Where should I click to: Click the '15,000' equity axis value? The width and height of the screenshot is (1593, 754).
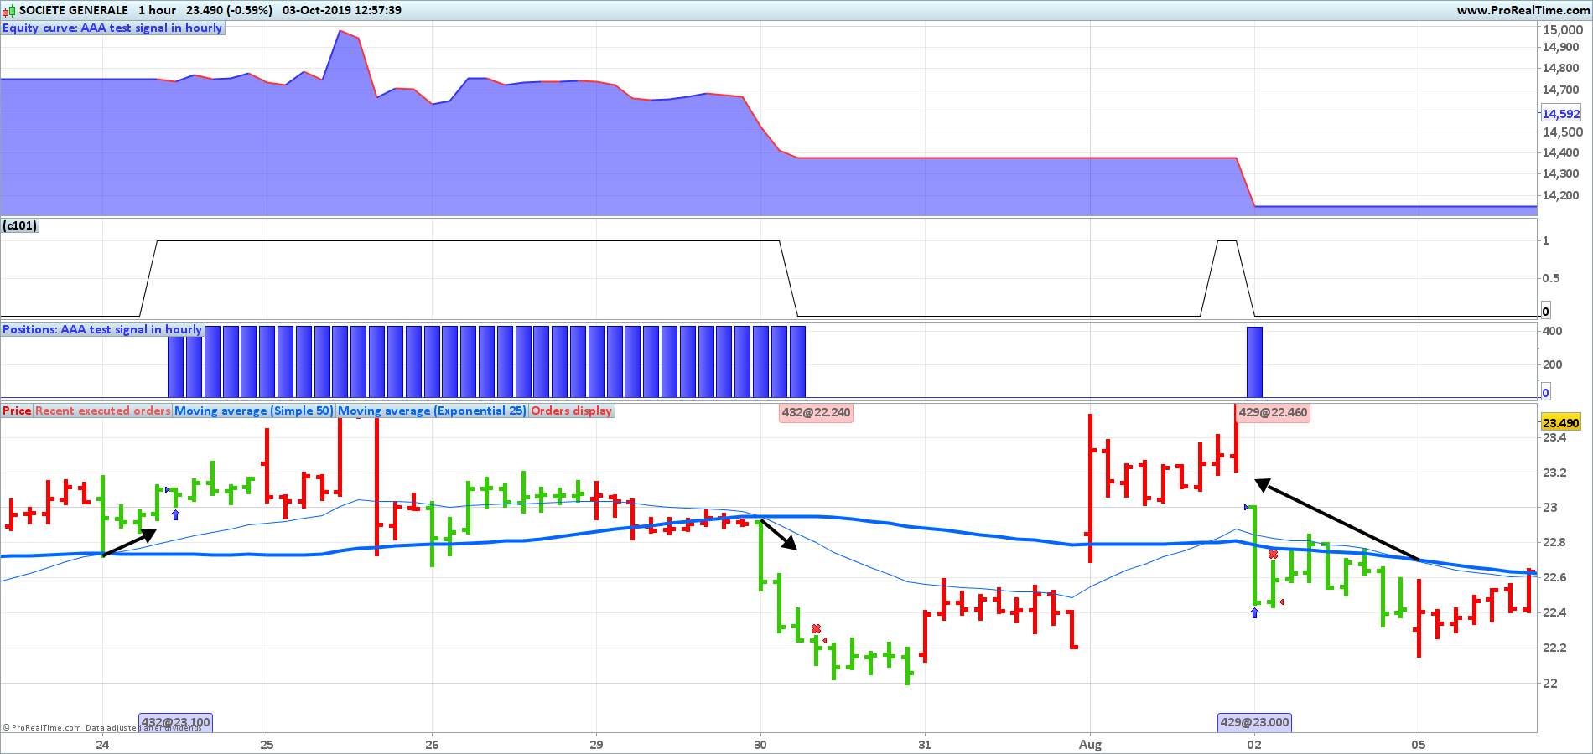click(x=1563, y=30)
